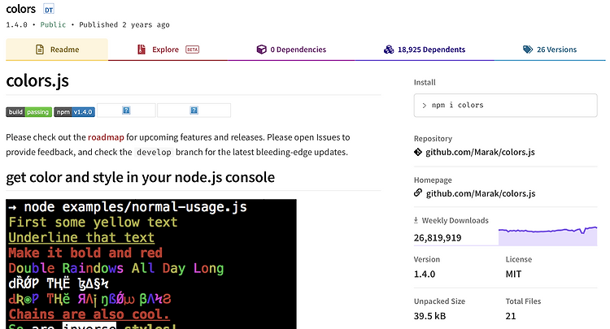Click the second broken question-mark badge

click(194, 110)
